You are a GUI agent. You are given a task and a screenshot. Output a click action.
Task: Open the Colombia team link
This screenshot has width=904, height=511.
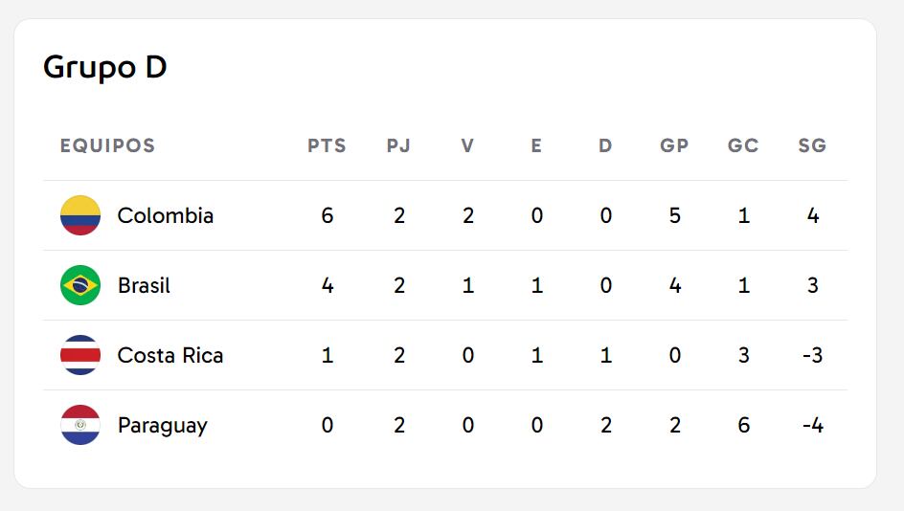pos(165,215)
